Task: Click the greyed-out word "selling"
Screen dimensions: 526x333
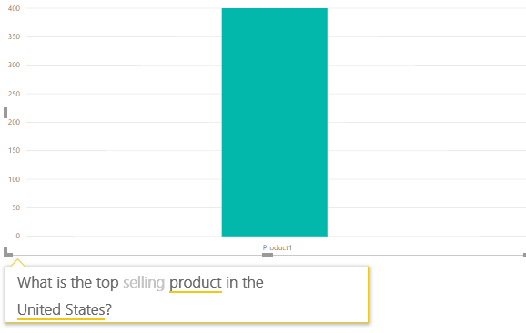Action: pyautogui.click(x=144, y=283)
